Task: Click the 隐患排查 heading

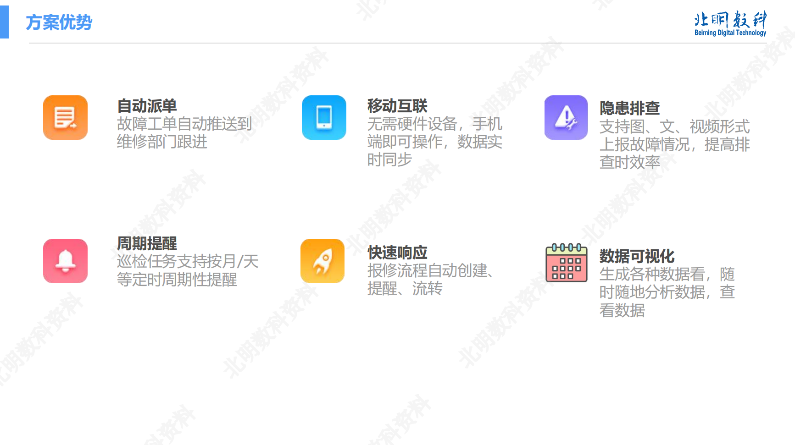Action: (629, 108)
